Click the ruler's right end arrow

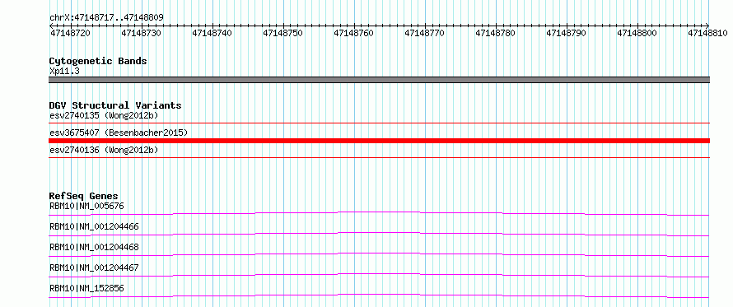(x=707, y=26)
